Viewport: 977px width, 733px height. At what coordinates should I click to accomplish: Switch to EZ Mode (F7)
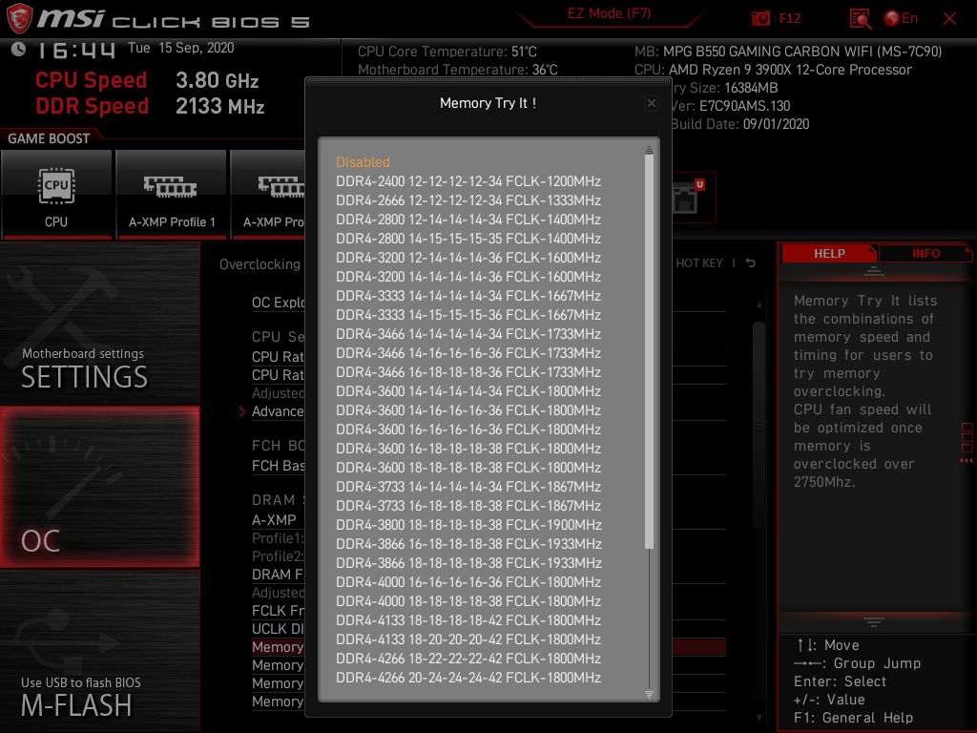point(609,13)
